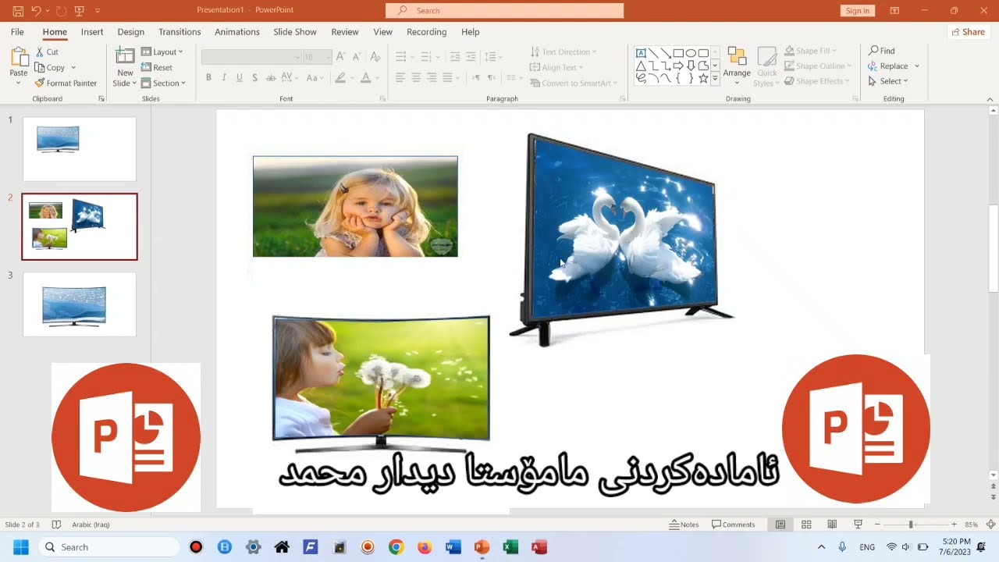Expand the shapes gallery More arrow
The width and height of the screenshot is (999, 562).
pyautogui.click(x=716, y=78)
